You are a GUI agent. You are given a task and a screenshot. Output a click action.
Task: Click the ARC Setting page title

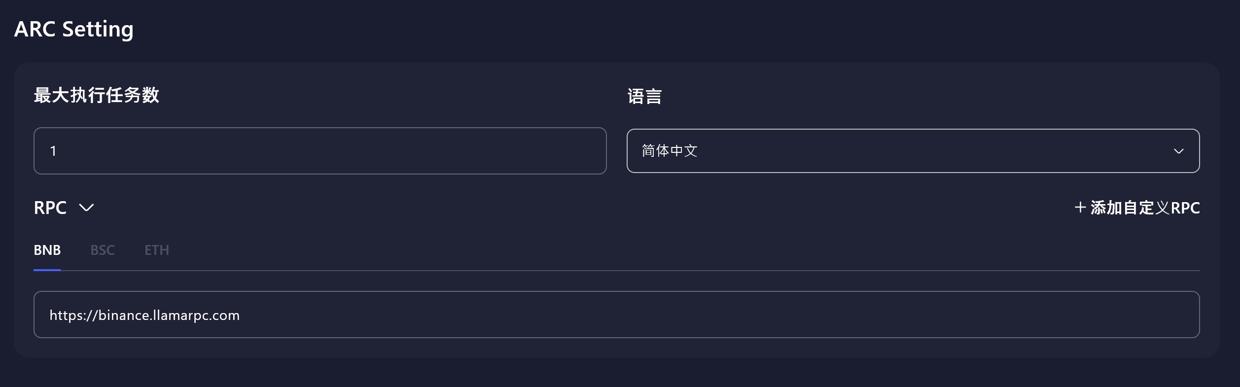click(x=74, y=29)
